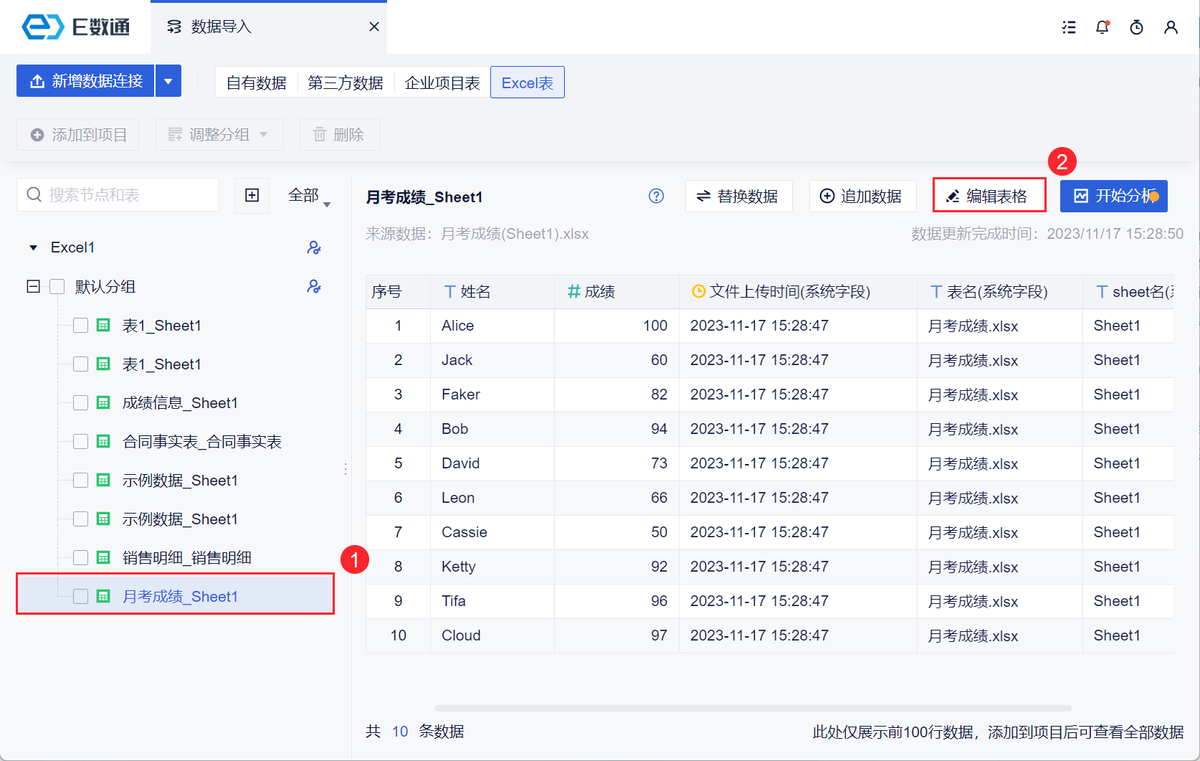1200x761 pixels.
Task: Check the 合同事实表_合同事实表 checkbox
Action: coord(81,442)
